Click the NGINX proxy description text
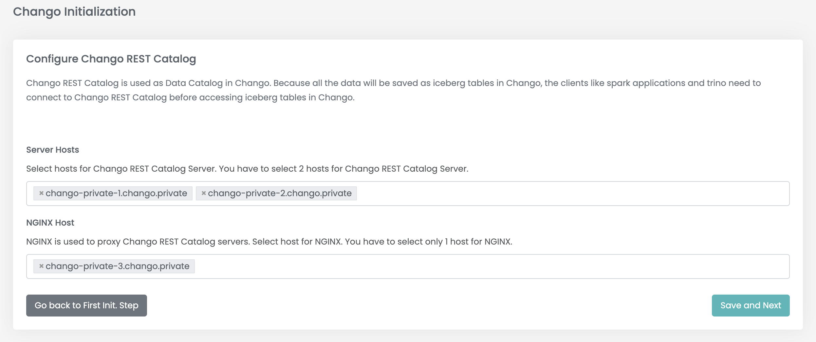816x342 pixels. coord(269,242)
